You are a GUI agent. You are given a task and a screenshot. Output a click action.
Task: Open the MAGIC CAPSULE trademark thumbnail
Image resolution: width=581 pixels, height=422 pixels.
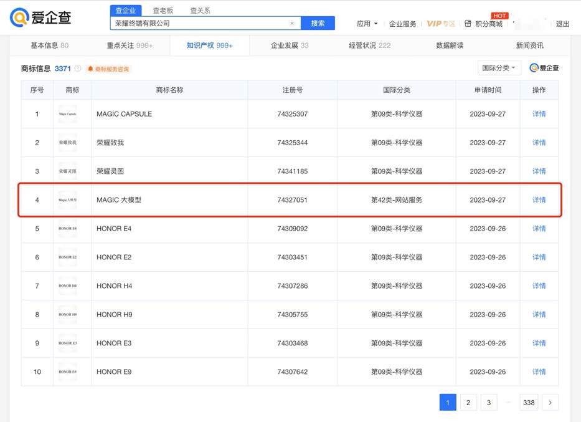pos(67,114)
